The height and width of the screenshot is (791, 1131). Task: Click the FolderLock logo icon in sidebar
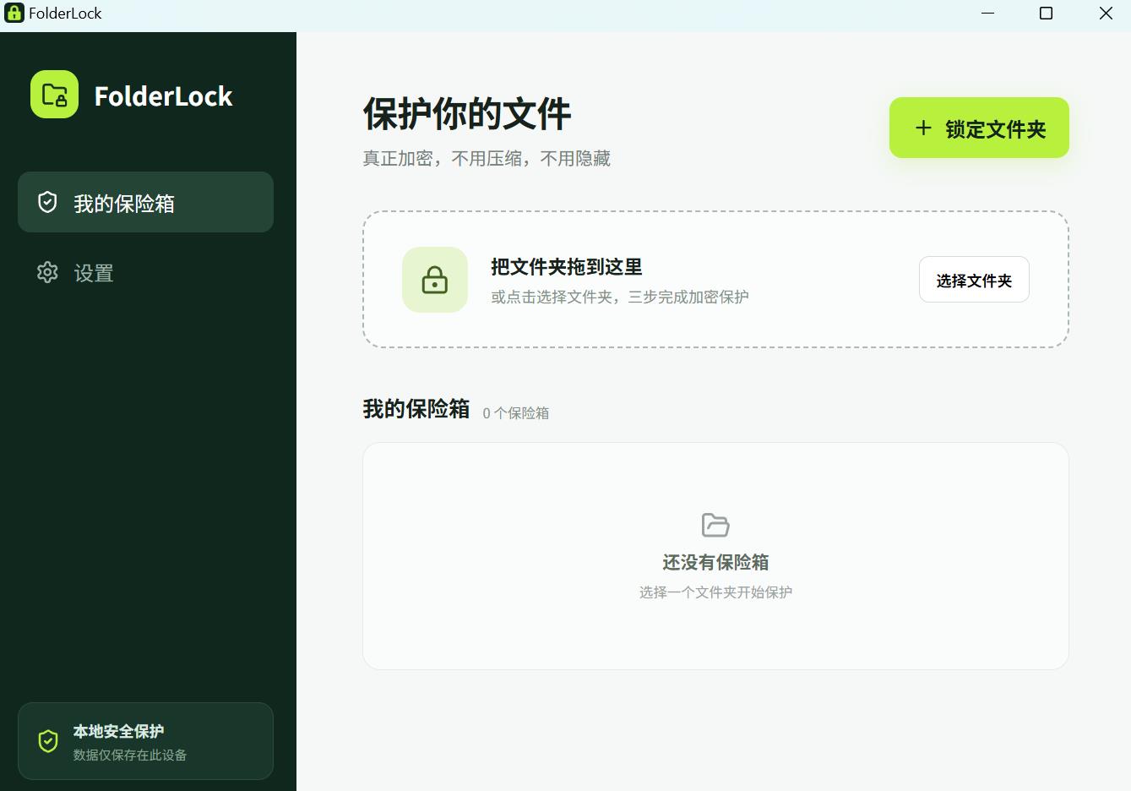click(54, 95)
